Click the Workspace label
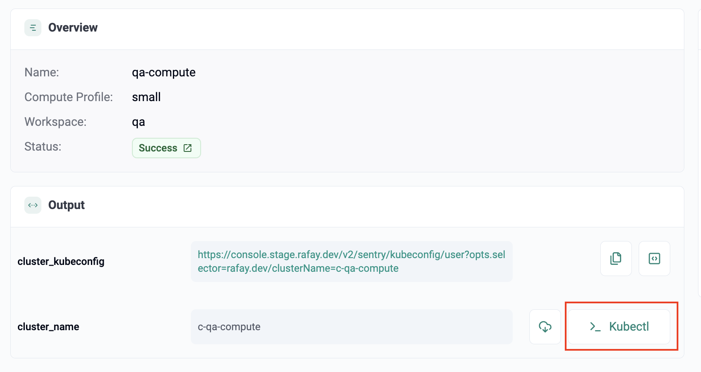 tap(55, 122)
